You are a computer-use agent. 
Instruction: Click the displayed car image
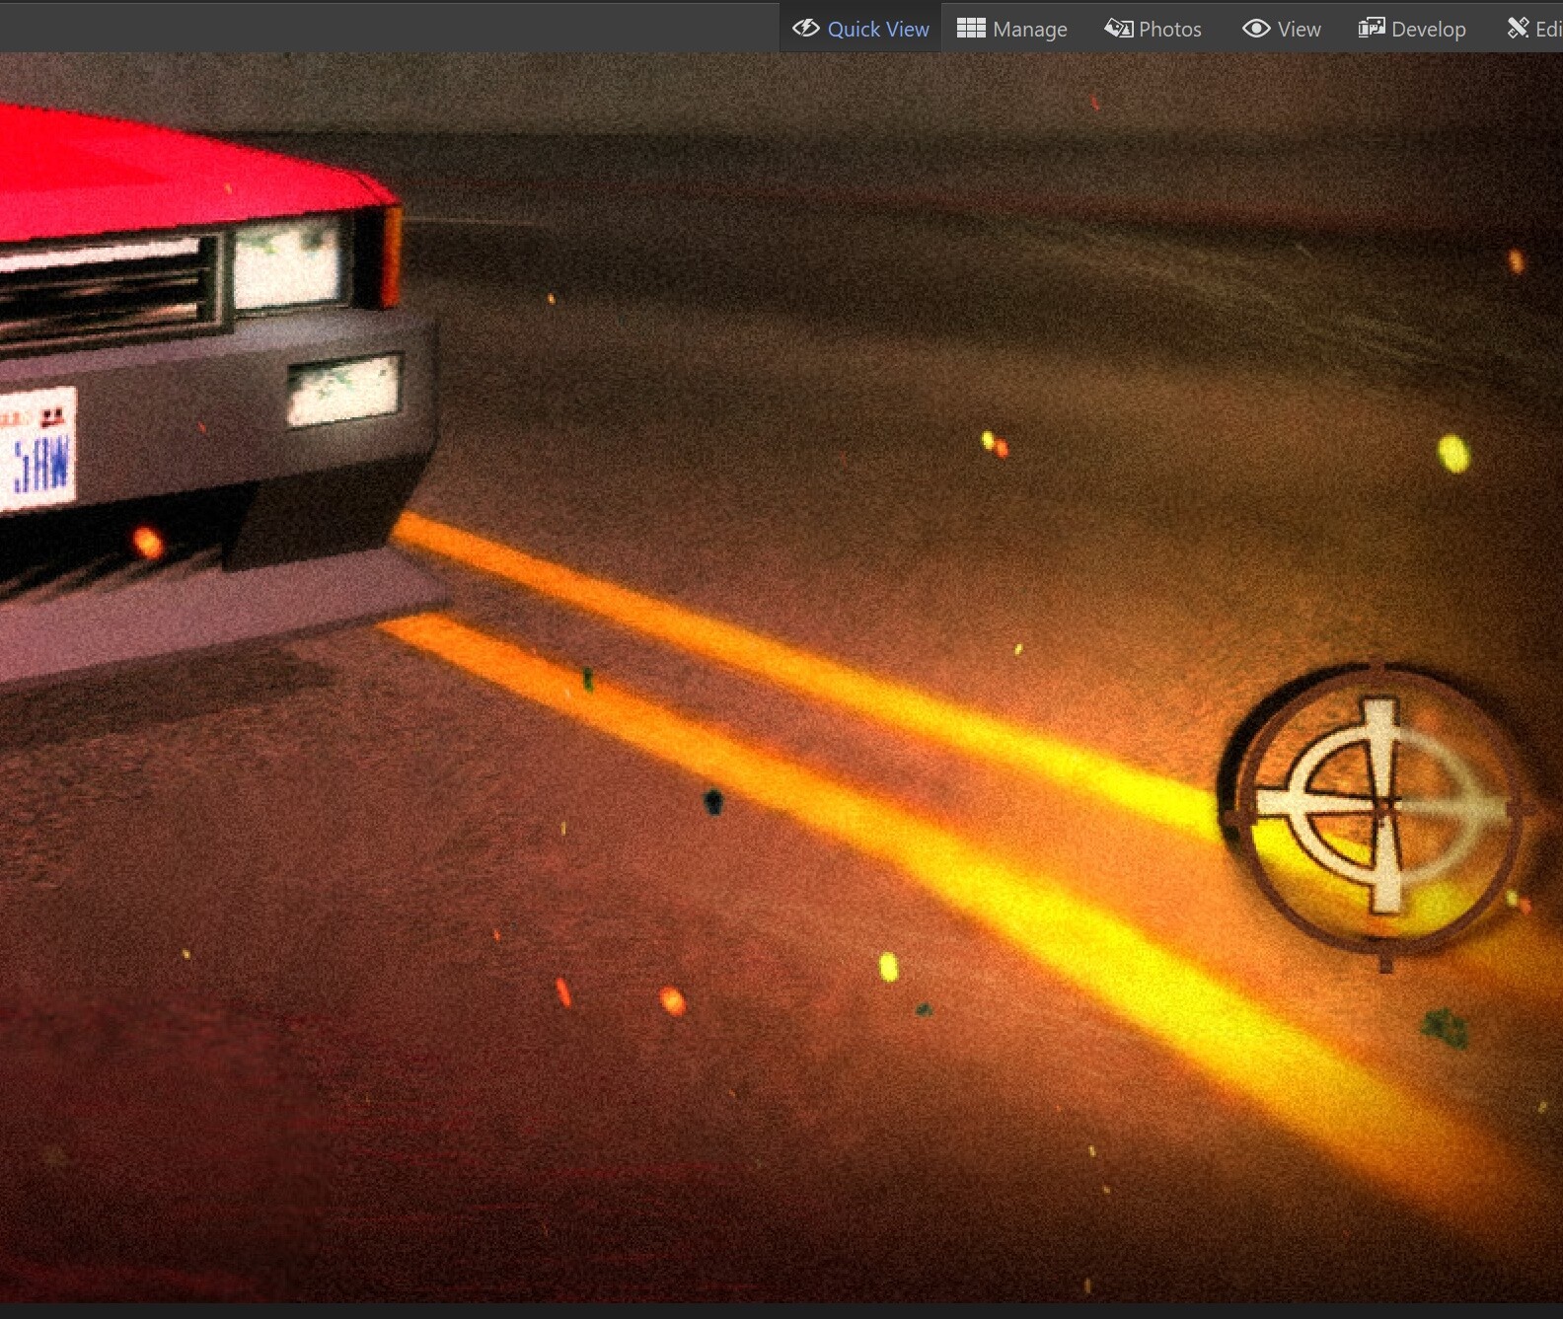pyautogui.click(x=781, y=678)
